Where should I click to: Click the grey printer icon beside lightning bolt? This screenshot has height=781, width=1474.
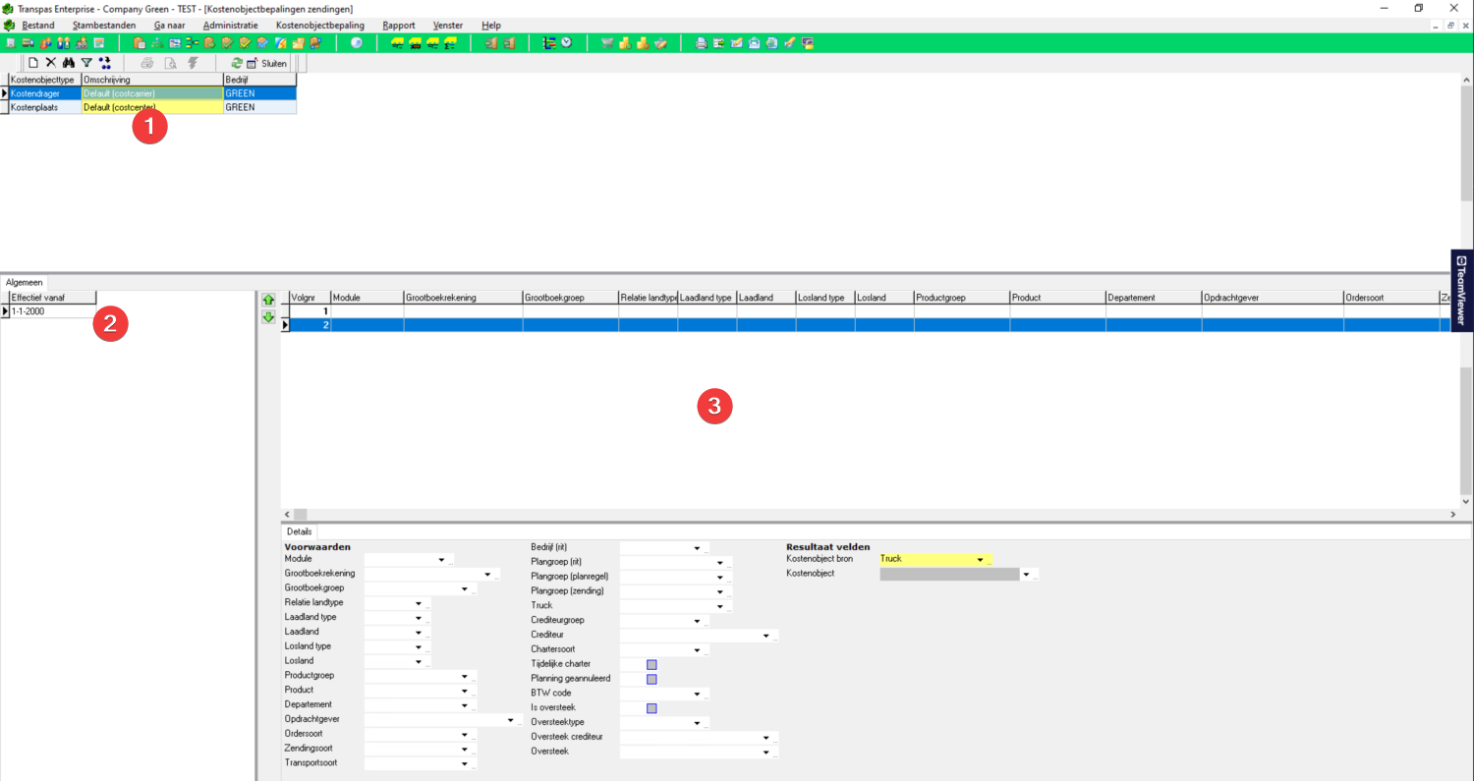[146, 63]
